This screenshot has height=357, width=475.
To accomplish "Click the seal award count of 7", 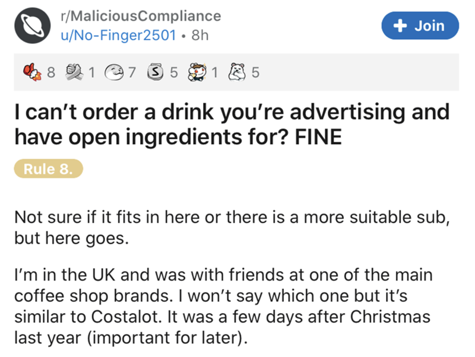I will point(133,74).
